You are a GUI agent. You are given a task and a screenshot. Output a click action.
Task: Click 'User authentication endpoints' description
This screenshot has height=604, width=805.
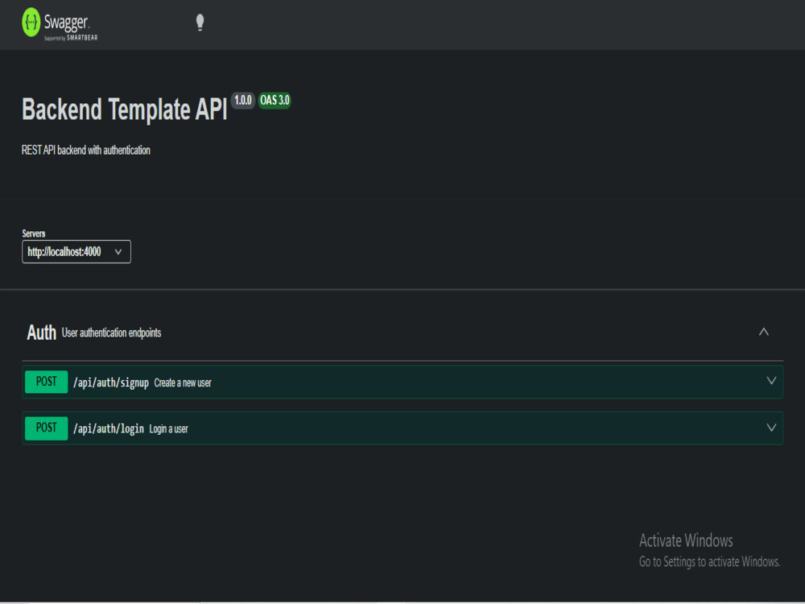tap(111, 333)
